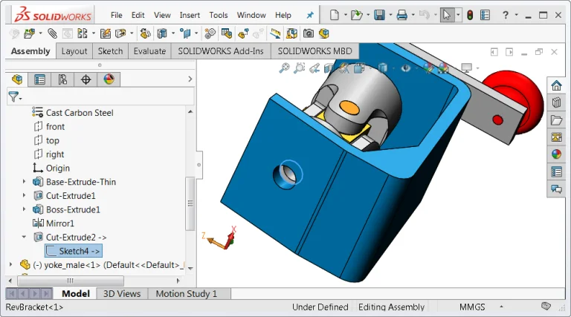Toggle the pin on the menu bar

pyautogui.click(x=310, y=15)
